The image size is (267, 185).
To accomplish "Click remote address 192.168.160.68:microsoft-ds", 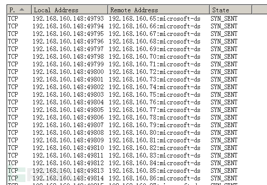I will point(154,41).
